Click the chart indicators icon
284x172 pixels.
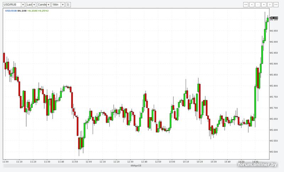click(68, 5)
